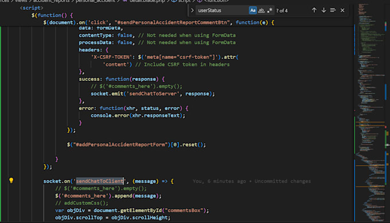Image resolution: width=390 pixels, height=223 pixels.
Task: Click 'commentsBox' string in code
Action: [184, 210]
